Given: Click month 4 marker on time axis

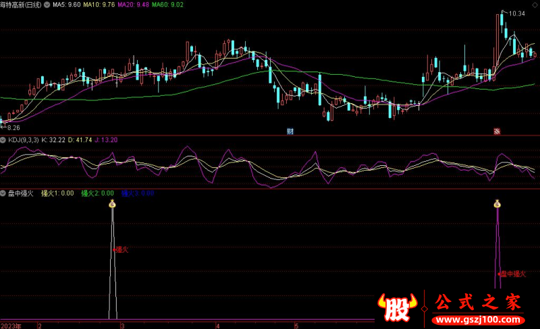Looking at the screenshot, I should tap(218, 325).
